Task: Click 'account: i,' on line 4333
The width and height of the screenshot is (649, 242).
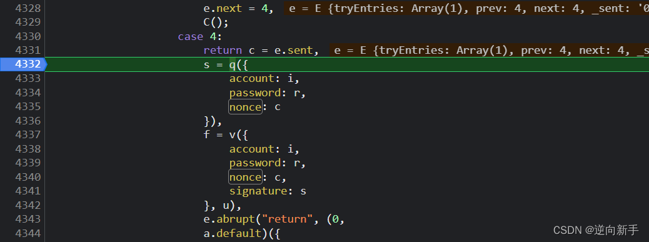Action: (264, 79)
